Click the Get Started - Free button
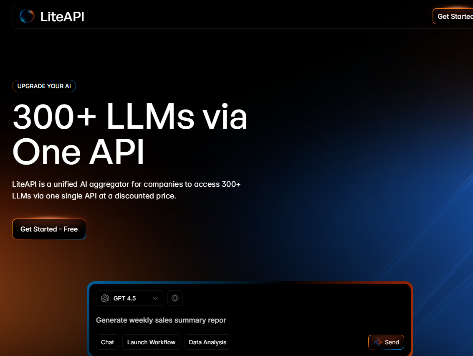This screenshot has height=356, width=473. coord(49,229)
